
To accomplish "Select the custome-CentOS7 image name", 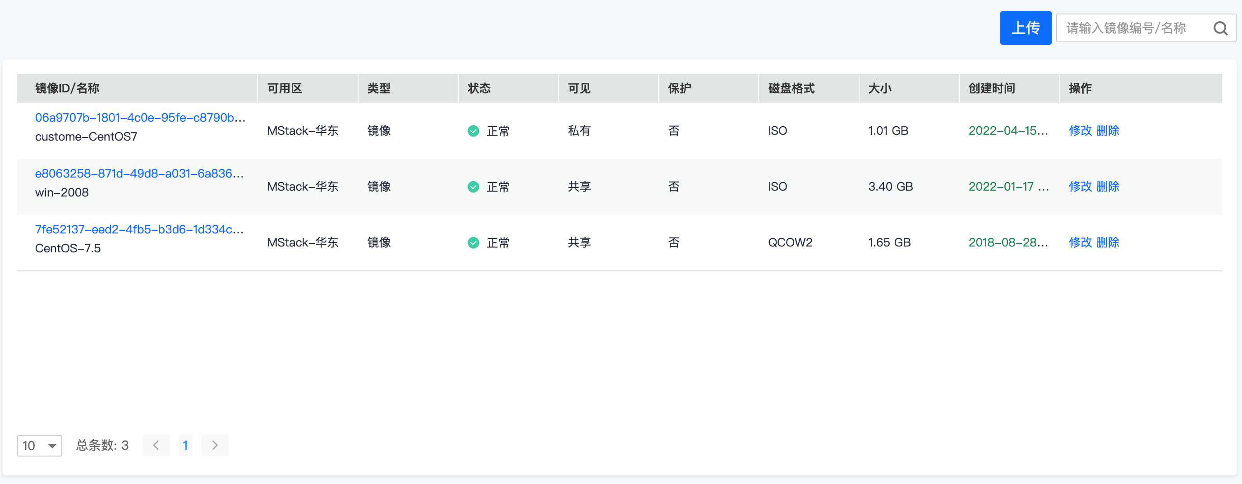I will pos(86,137).
